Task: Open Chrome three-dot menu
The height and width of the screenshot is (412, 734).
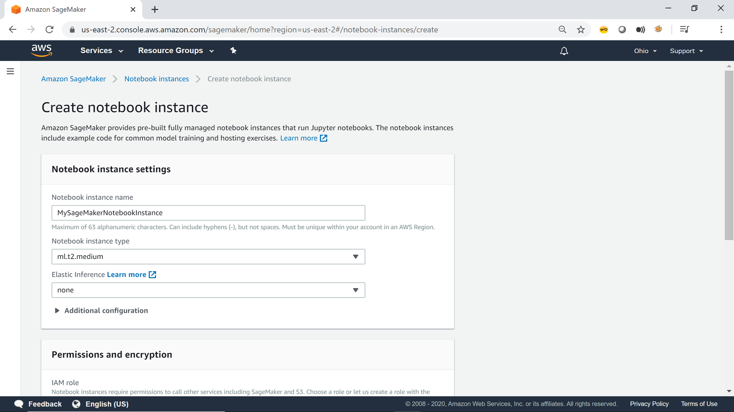Action: coord(721,30)
